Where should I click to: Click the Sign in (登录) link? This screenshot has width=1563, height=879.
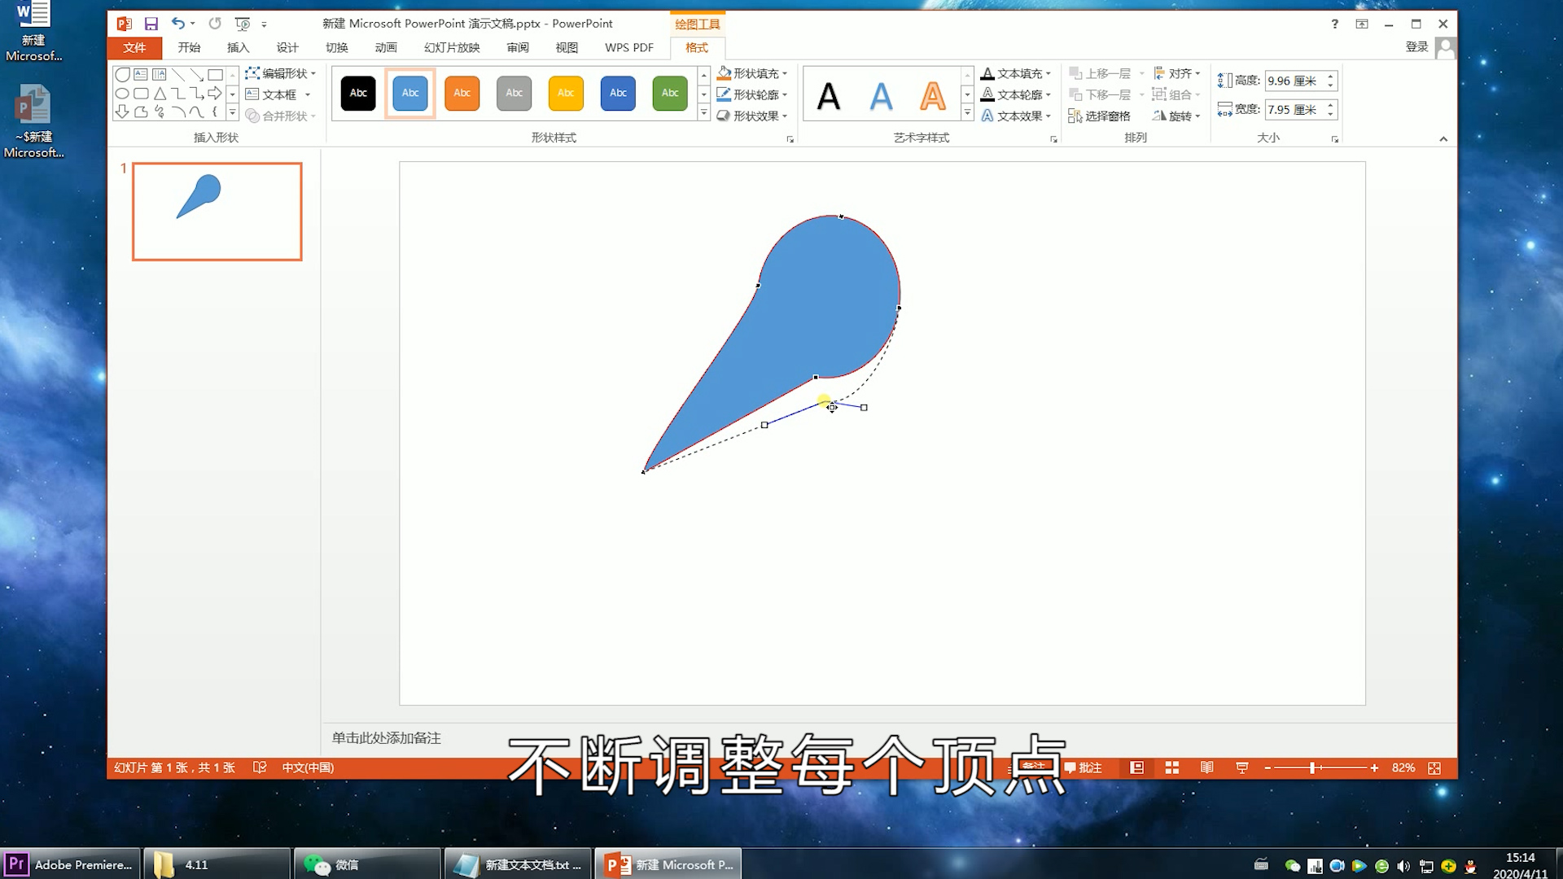[x=1416, y=47]
